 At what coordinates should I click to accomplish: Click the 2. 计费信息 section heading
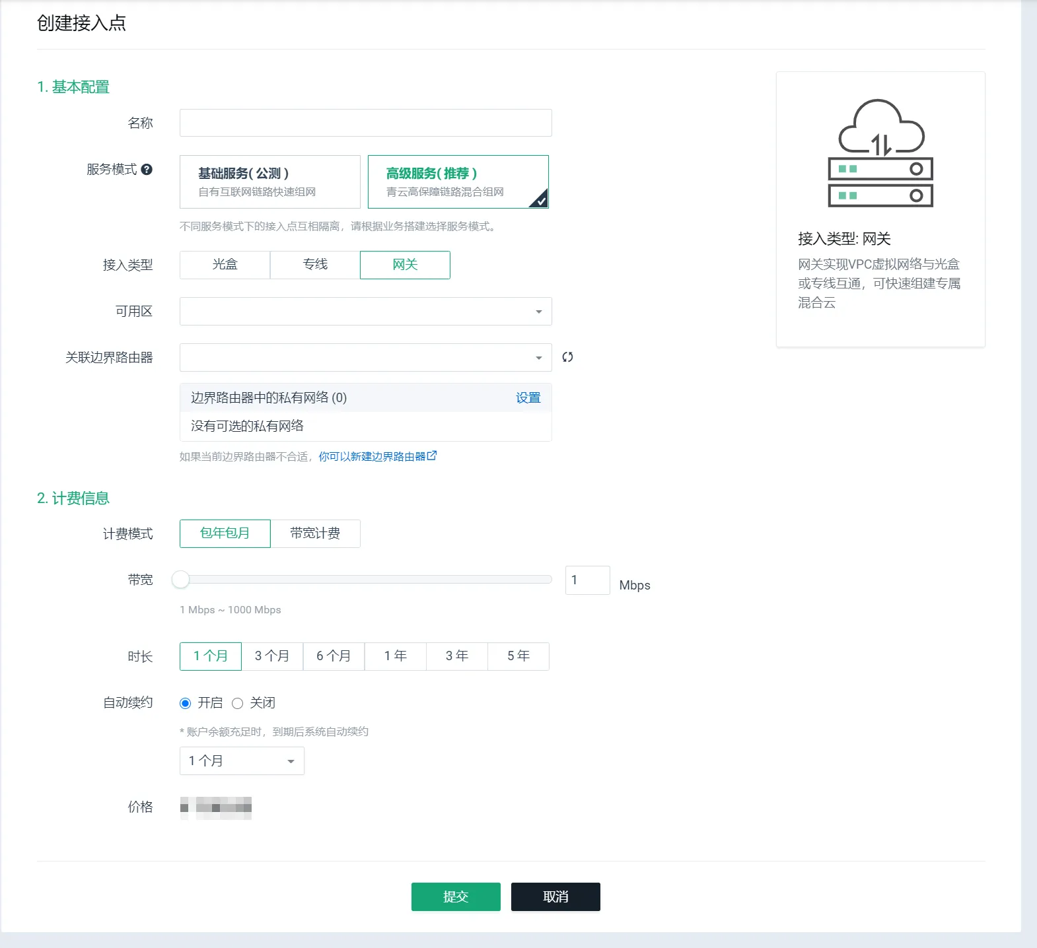point(73,498)
